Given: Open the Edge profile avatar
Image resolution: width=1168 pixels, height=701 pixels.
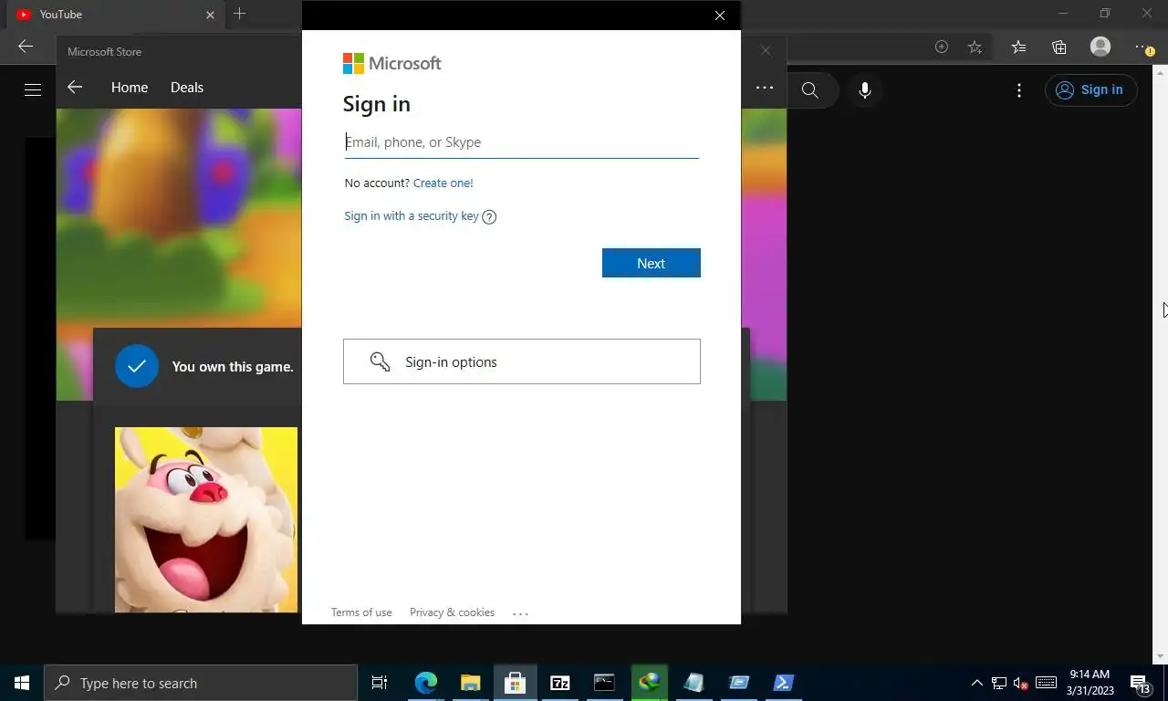Looking at the screenshot, I should (x=1100, y=47).
